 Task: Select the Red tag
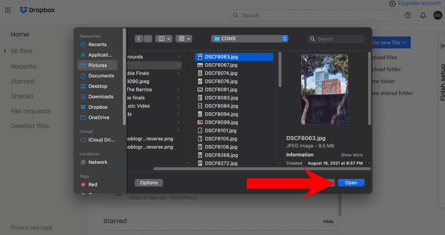click(97, 184)
